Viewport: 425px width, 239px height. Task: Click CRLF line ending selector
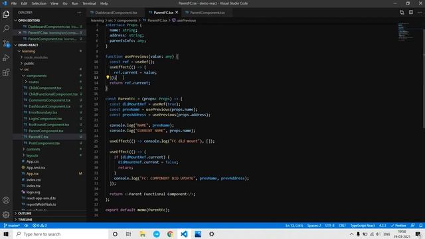(x=342, y=226)
